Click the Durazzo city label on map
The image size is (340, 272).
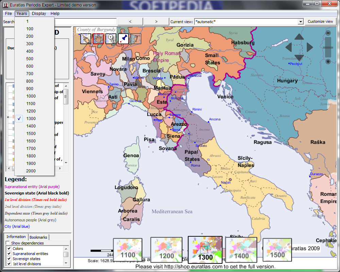click(x=317, y=174)
